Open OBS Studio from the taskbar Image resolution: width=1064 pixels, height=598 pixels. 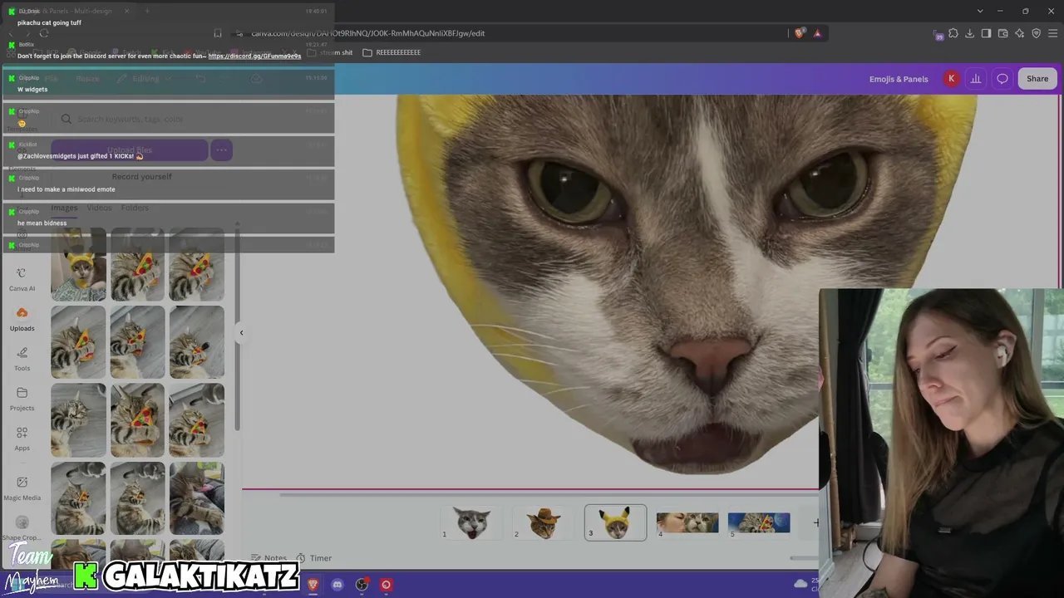coord(362,585)
